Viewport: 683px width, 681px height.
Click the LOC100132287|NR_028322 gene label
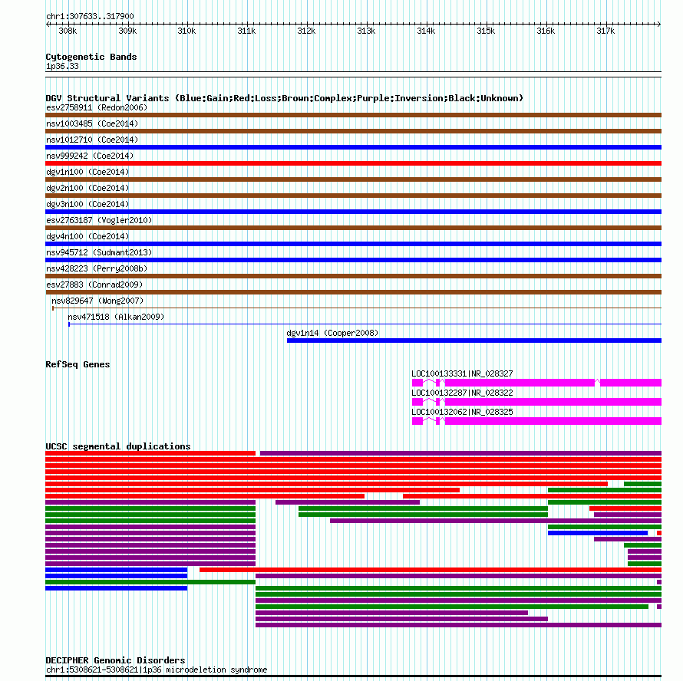coord(462,393)
